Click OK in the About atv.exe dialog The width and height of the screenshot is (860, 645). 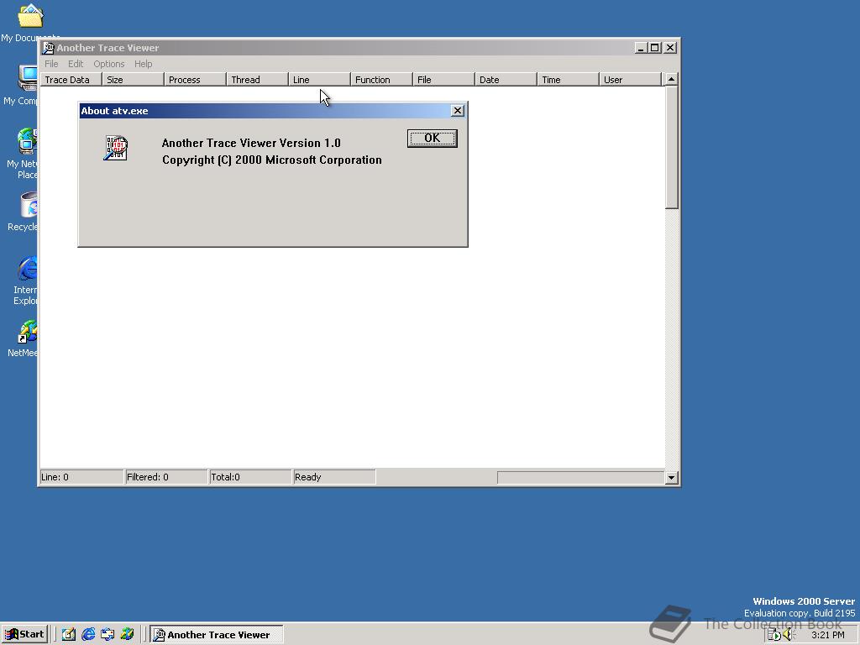(433, 139)
